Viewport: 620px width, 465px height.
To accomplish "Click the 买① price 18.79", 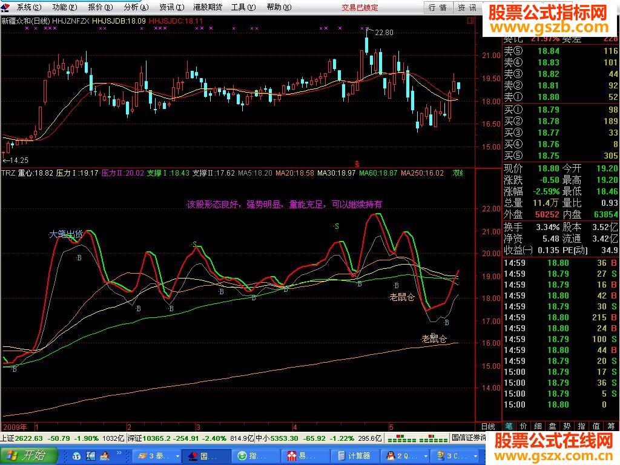I will click(x=549, y=110).
